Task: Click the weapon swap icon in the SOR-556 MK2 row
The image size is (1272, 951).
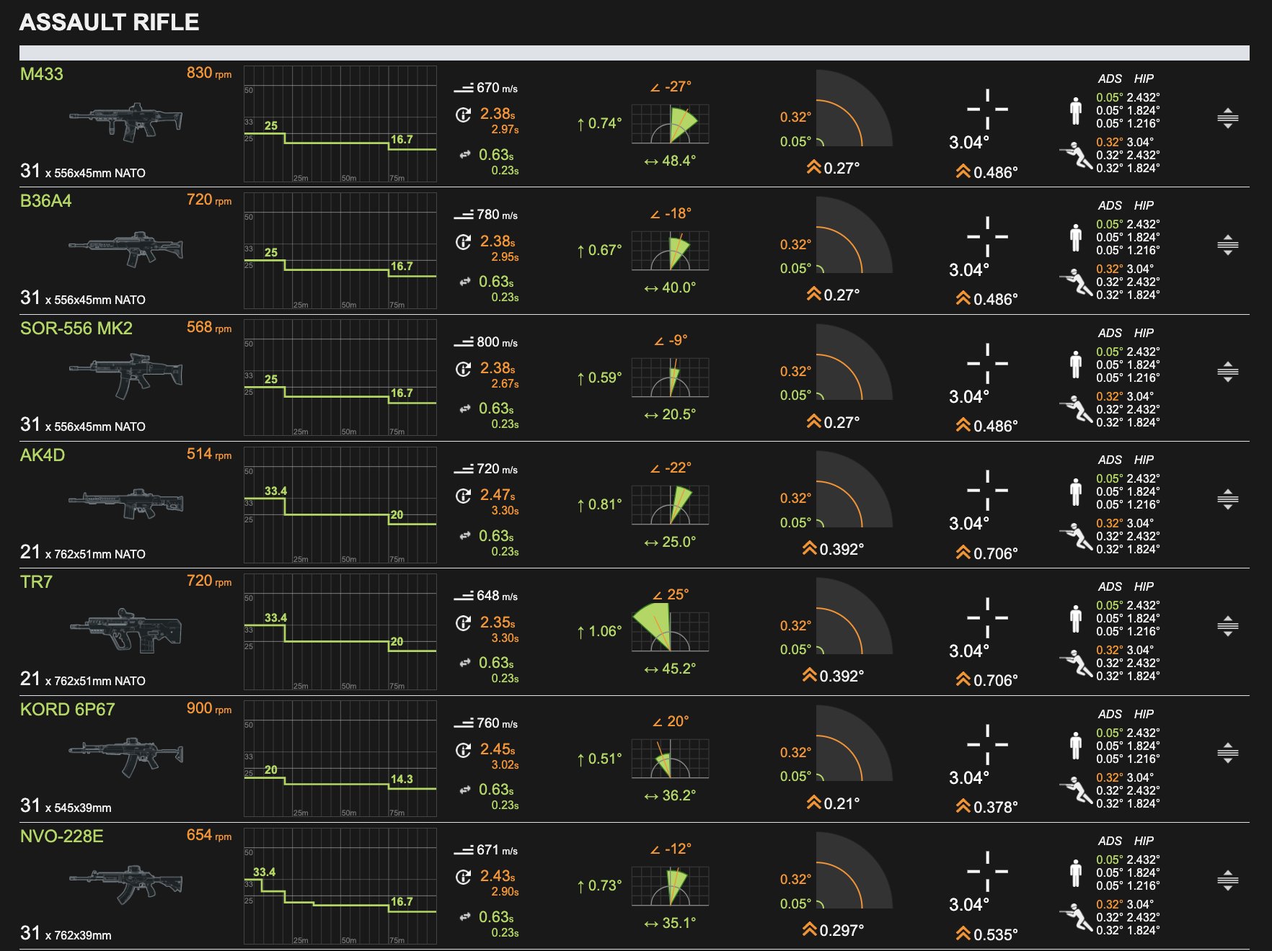Action: point(464,409)
